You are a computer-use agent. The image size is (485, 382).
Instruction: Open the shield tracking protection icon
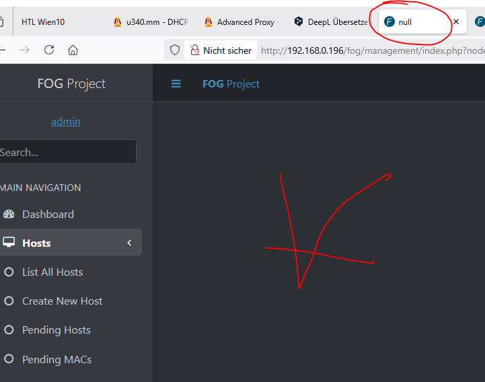[175, 50]
